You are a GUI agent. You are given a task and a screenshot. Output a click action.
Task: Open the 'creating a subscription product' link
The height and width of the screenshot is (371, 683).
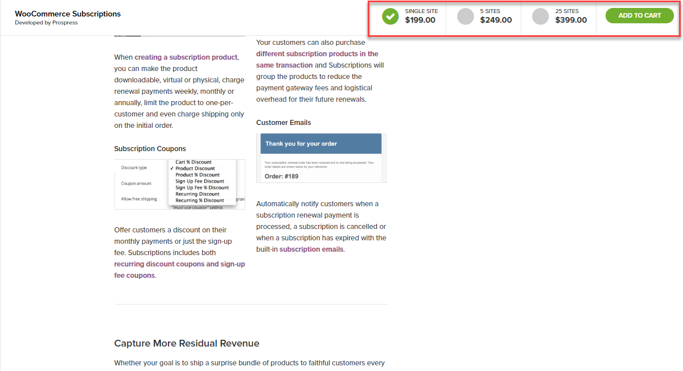tap(187, 57)
